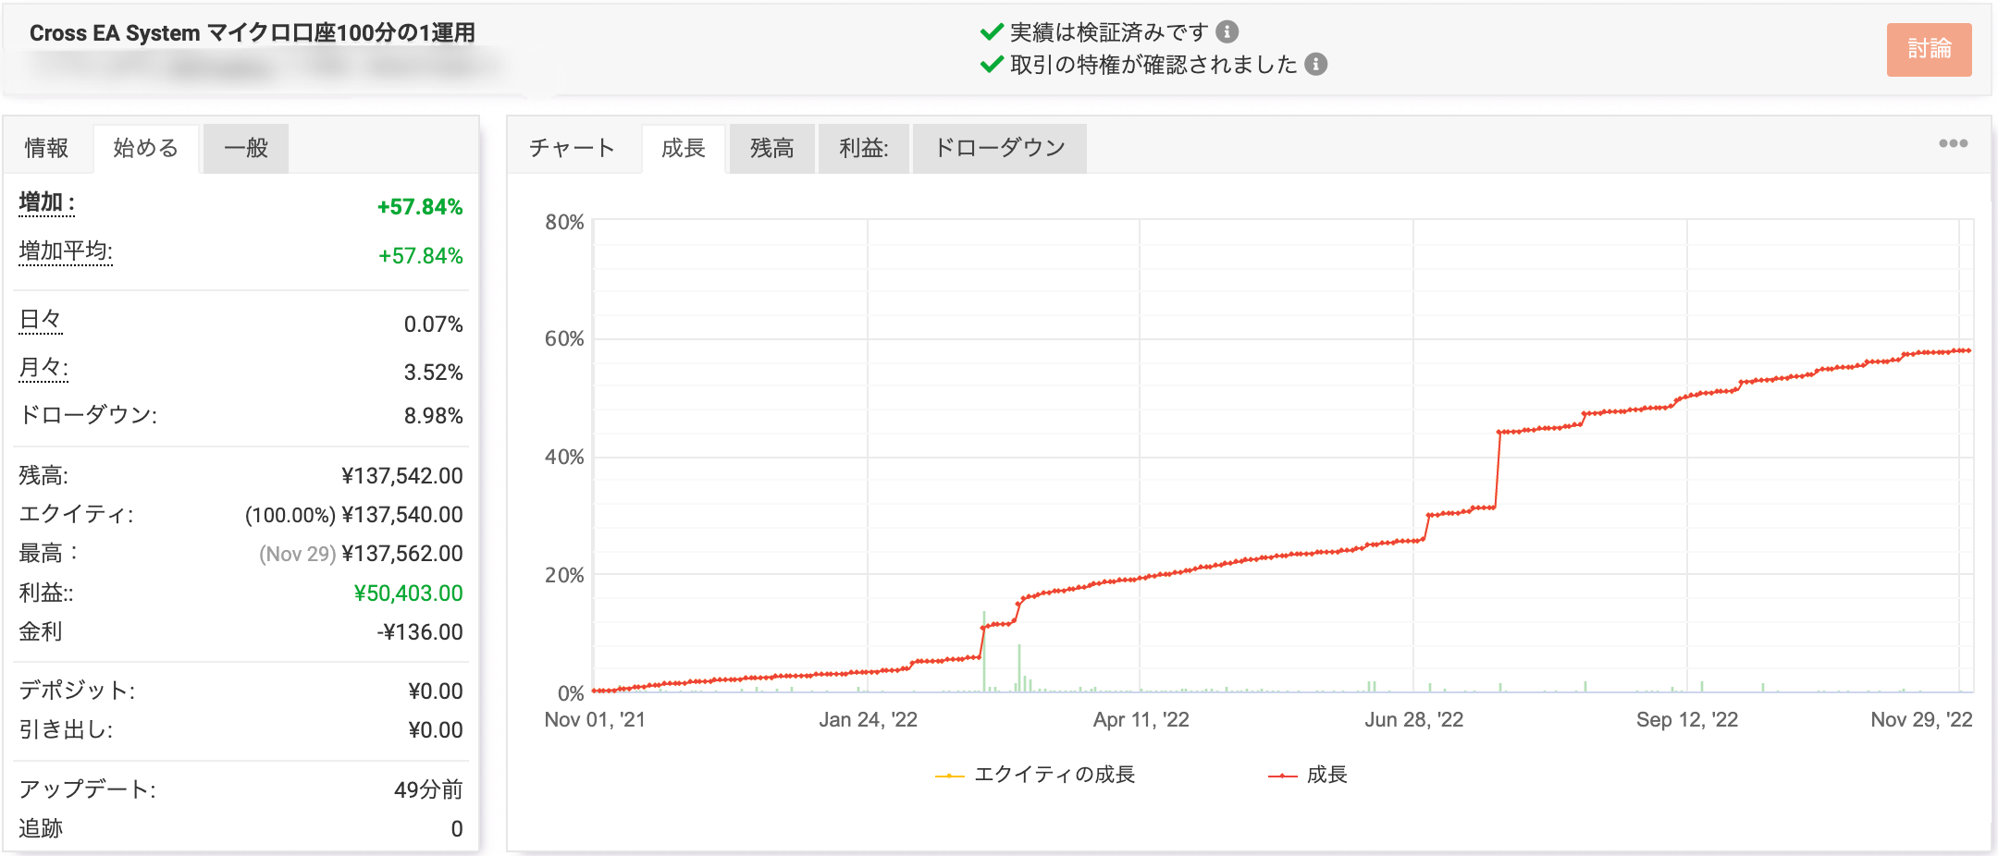Viewport: 1998px width, 856px height.
Task: Click the 日々 label link
Action: tap(41, 320)
